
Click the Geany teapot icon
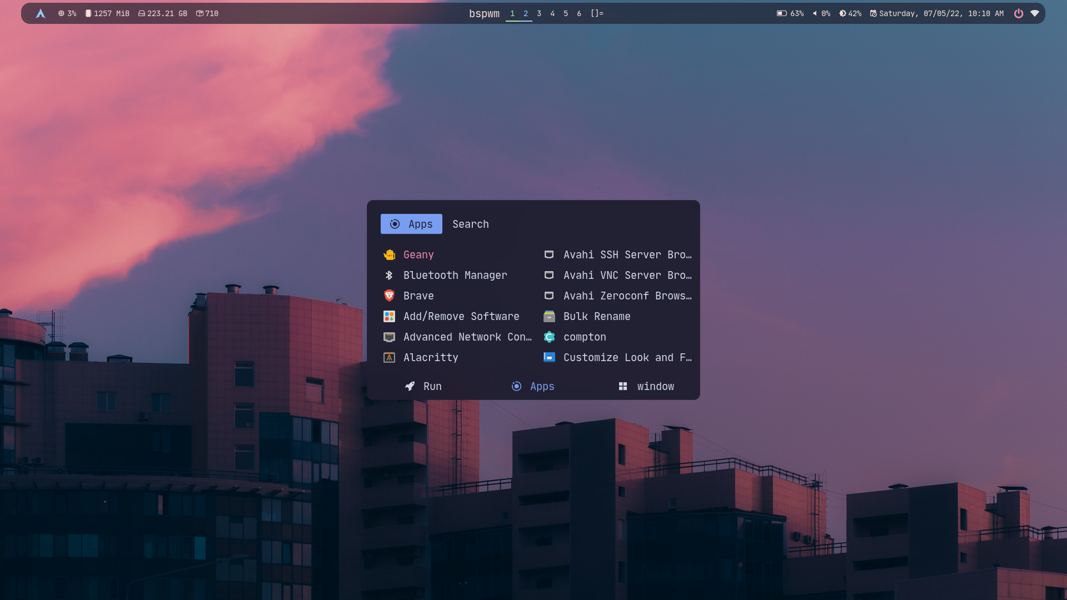[389, 255]
